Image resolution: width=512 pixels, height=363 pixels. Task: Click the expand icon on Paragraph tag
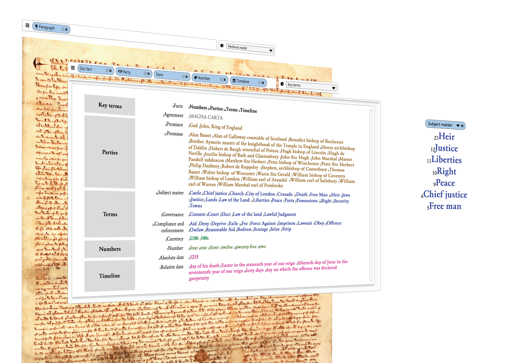(x=63, y=29)
